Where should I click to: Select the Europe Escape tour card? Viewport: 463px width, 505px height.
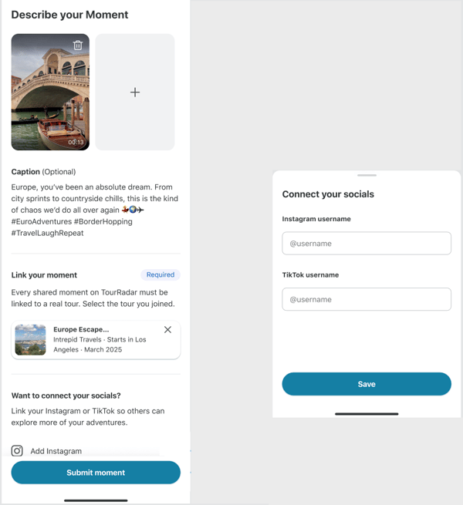[x=96, y=340]
